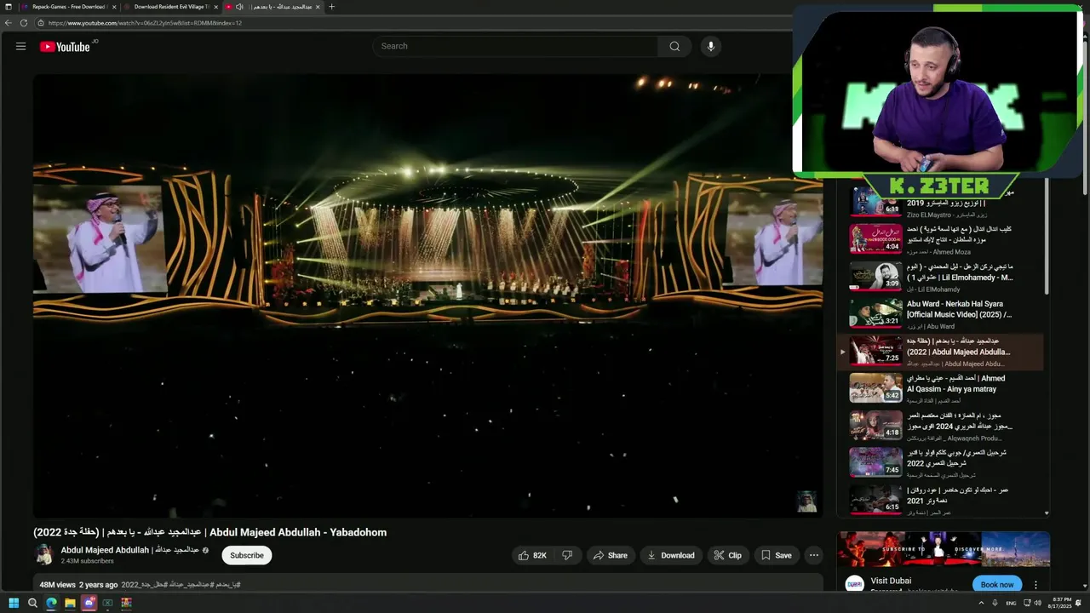This screenshot has height=613, width=1090.
Task: Open system tray volume control
Action: pos(1036,603)
